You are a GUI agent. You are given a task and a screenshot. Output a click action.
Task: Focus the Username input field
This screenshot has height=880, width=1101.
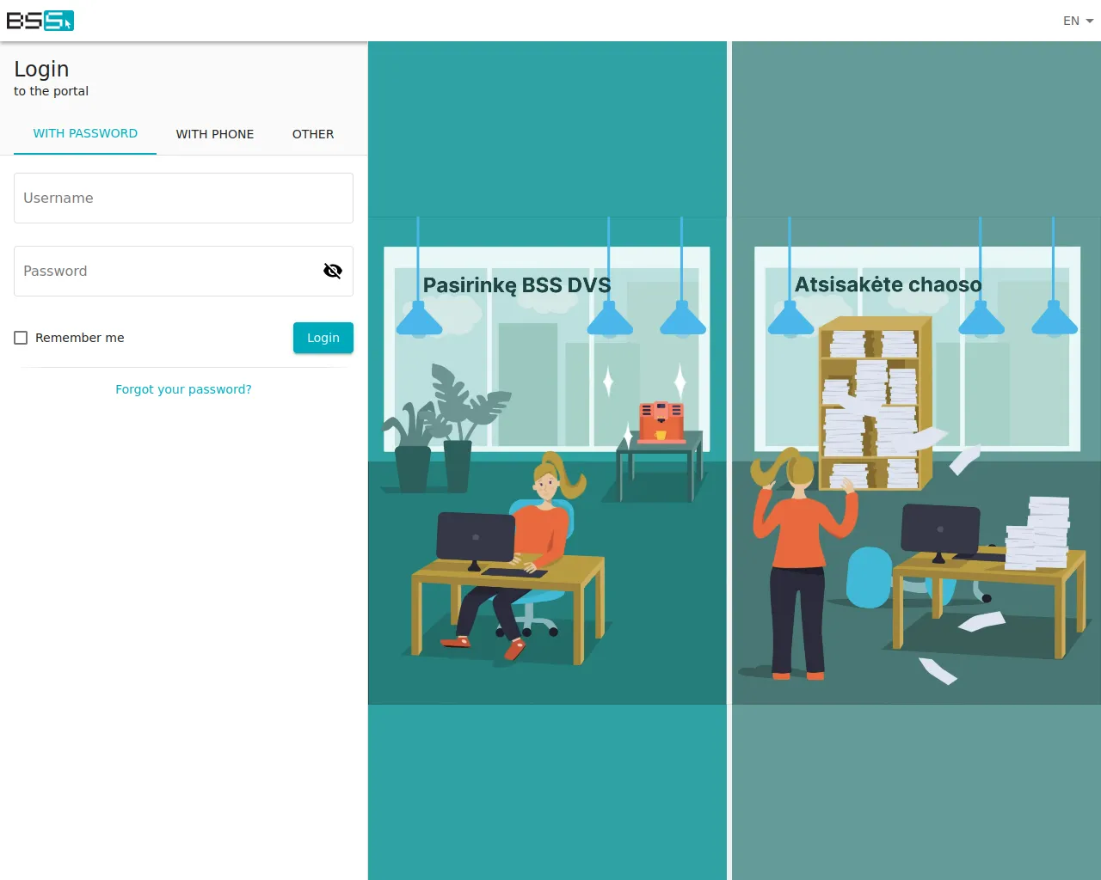tap(183, 198)
